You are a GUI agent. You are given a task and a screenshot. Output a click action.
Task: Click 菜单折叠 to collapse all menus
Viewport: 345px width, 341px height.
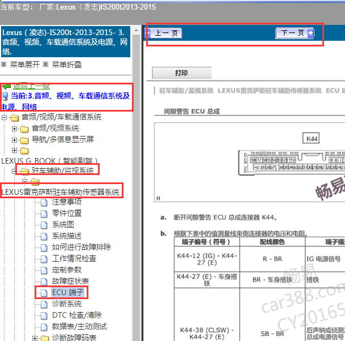(67, 65)
